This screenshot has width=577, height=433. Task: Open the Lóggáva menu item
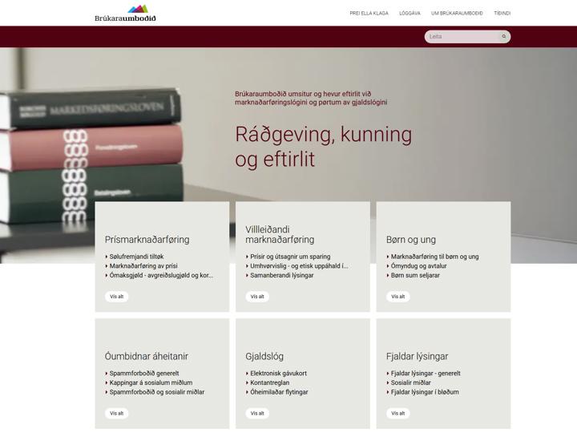(x=410, y=14)
